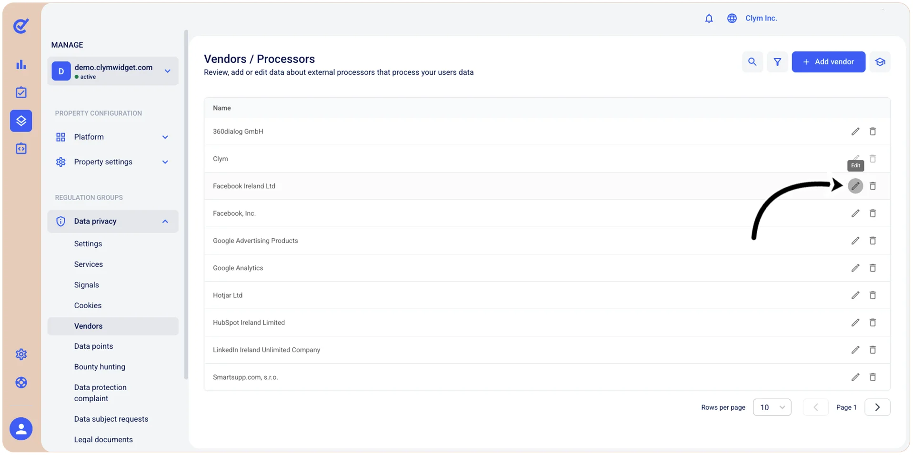The width and height of the screenshot is (913, 455).
Task: Open the Signals menu item
Action: (x=87, y=285)
